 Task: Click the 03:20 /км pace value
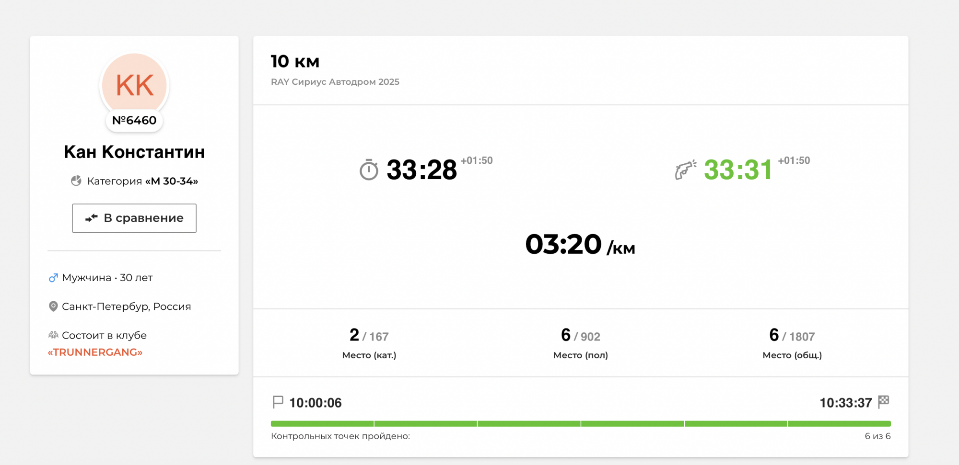click(580, 245)
